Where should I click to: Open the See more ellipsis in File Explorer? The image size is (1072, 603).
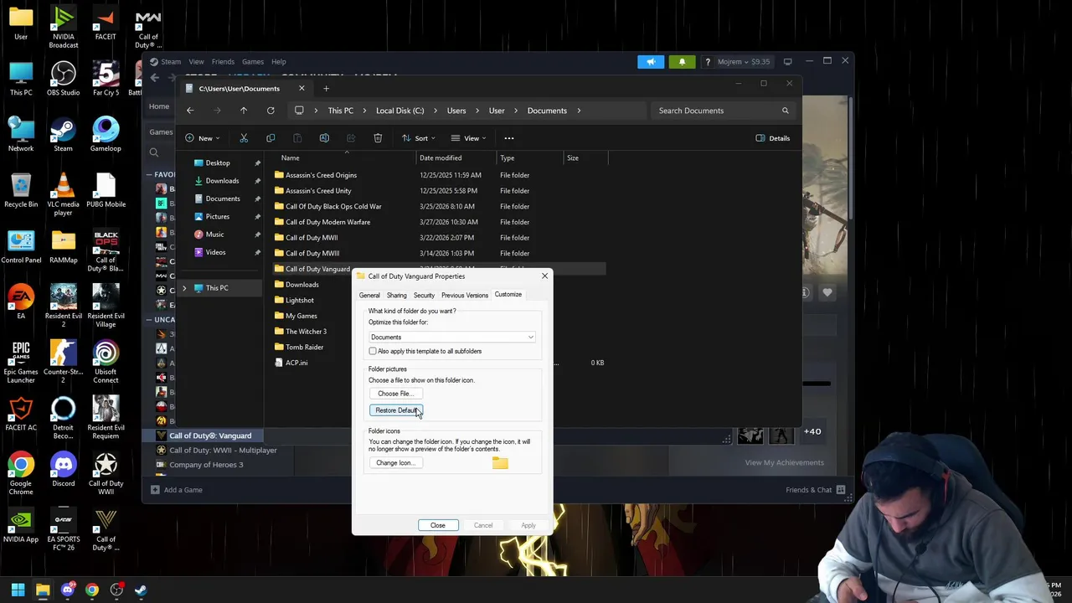pos(508,138)
